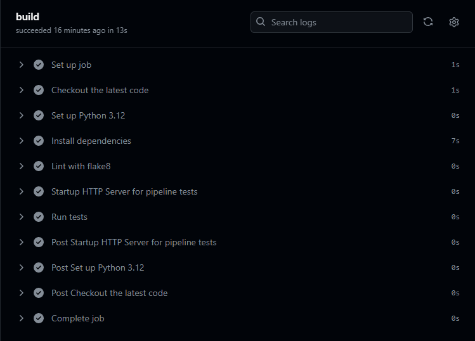Expand the Set up Python 3.12 chevron
The height and width of the screenshot is (341, 475).
coord(21,115)
